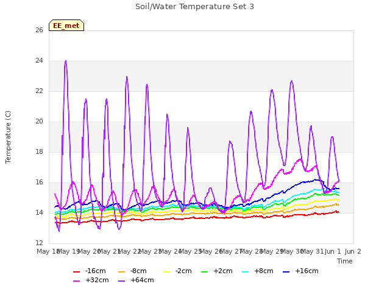The width and height of the screenshot is (390, 292).
Task: Click the May 18 x-axis tick label
Action: click(48, 251)
